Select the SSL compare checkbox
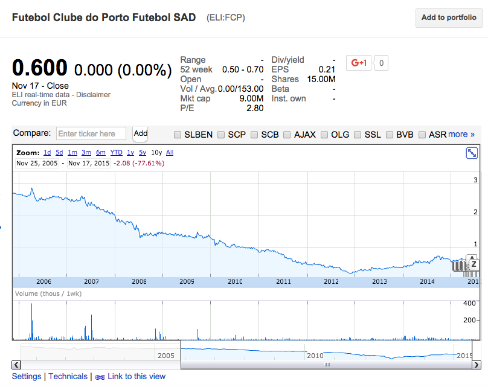 point(358,135)
